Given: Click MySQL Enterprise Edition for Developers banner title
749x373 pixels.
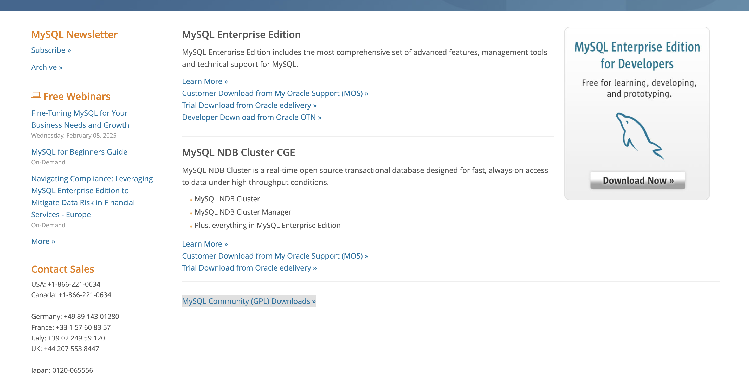Looking at the screenshot, I should [637, 55].
